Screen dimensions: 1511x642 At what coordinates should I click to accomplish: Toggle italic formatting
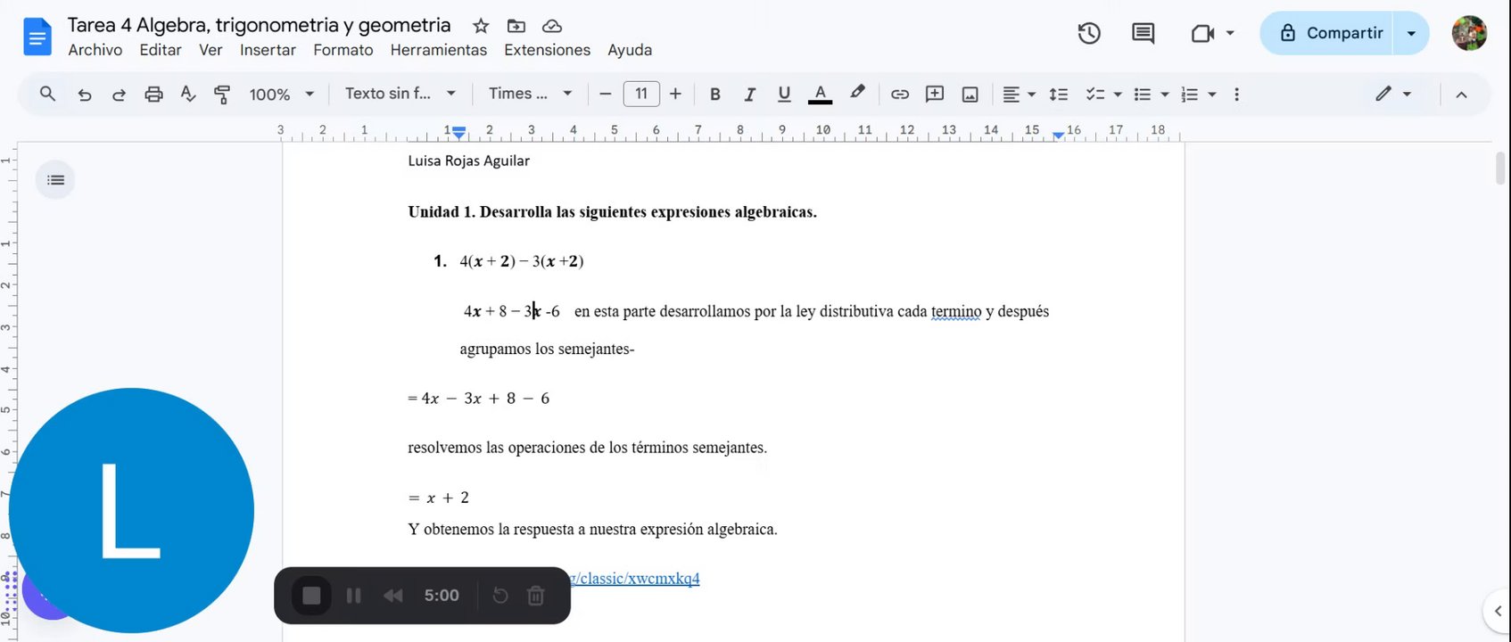749,95
